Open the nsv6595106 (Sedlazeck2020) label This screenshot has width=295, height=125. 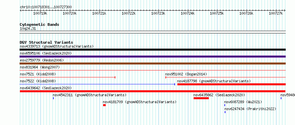[46, 53]
